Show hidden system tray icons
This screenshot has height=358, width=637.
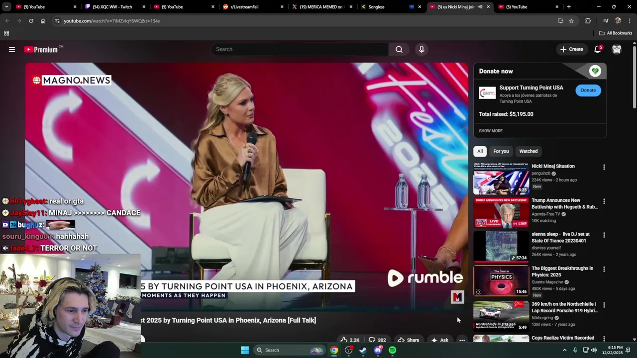pyautogui.click(x=564, y=350)
